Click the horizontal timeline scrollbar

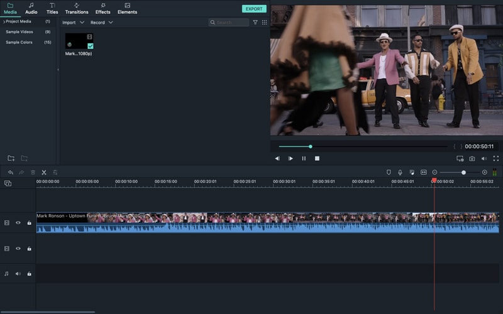(48, 311)
